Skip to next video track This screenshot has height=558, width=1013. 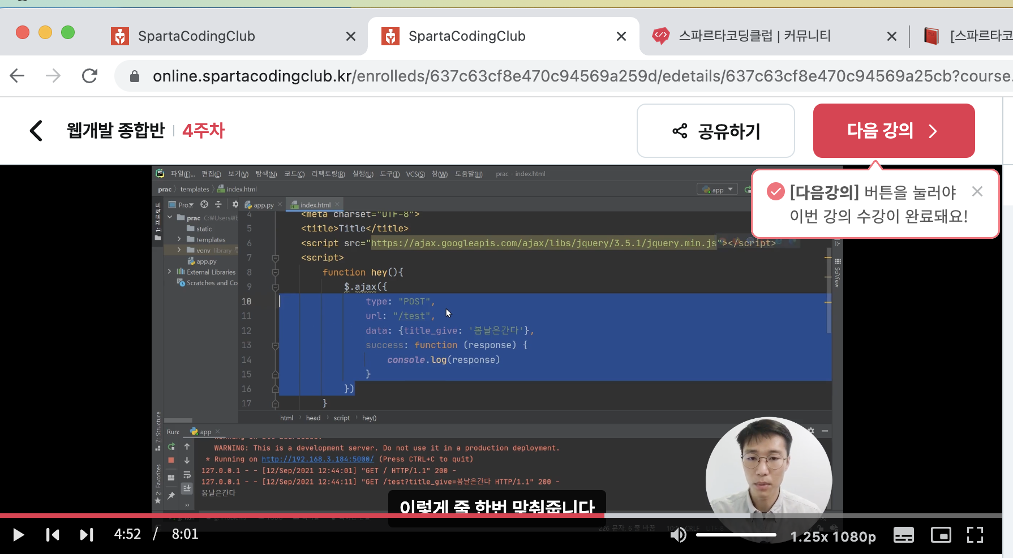tap(87, 535)
